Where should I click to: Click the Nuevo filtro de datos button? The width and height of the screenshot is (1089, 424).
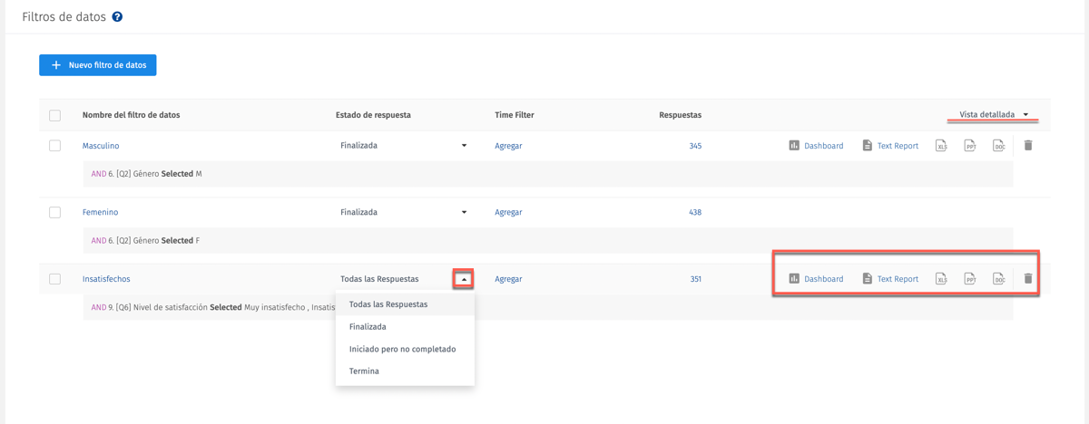(98, 65)
